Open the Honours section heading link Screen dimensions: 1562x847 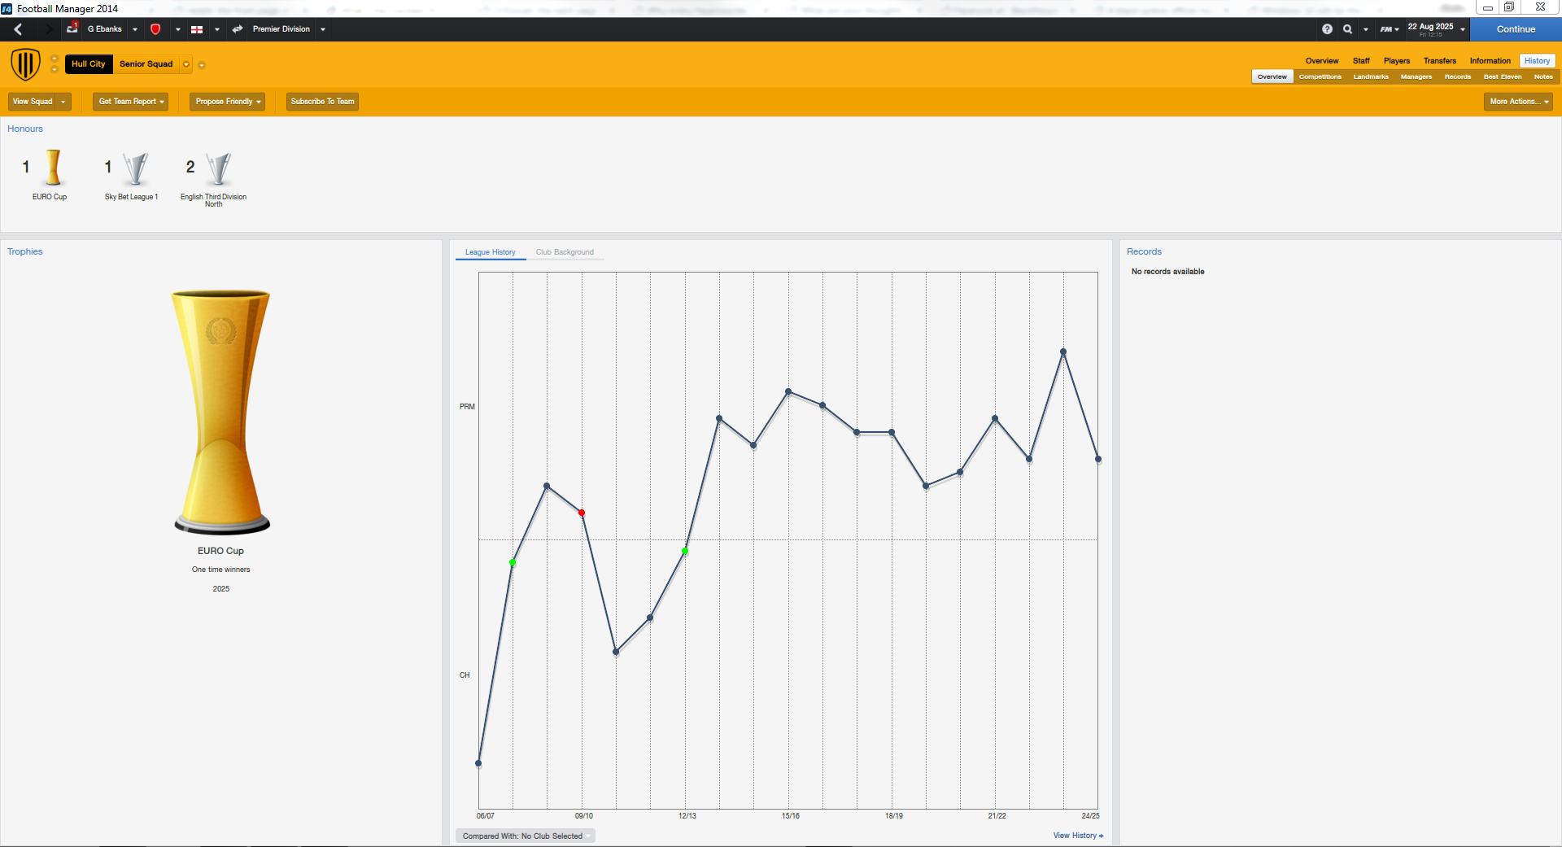coord(25,129)
